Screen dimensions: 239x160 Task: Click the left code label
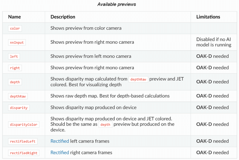14,57
